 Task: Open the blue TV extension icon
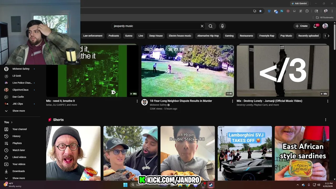click(269, 11)
